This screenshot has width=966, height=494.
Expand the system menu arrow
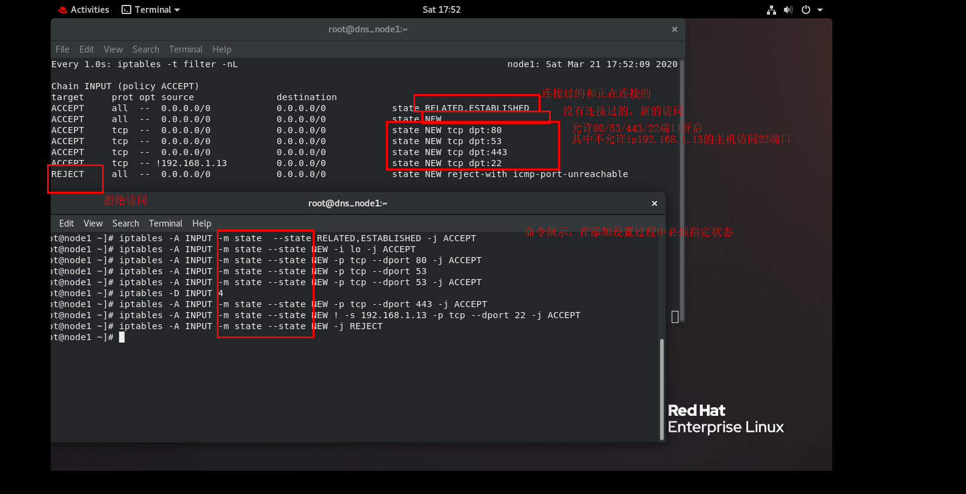[820, 10]
